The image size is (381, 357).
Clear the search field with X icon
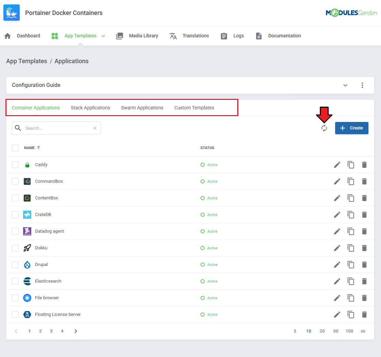tap(95, 128)
